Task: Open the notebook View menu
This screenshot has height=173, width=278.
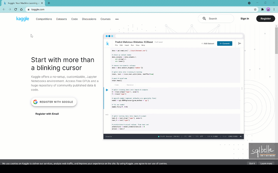Action: point(138,45)
